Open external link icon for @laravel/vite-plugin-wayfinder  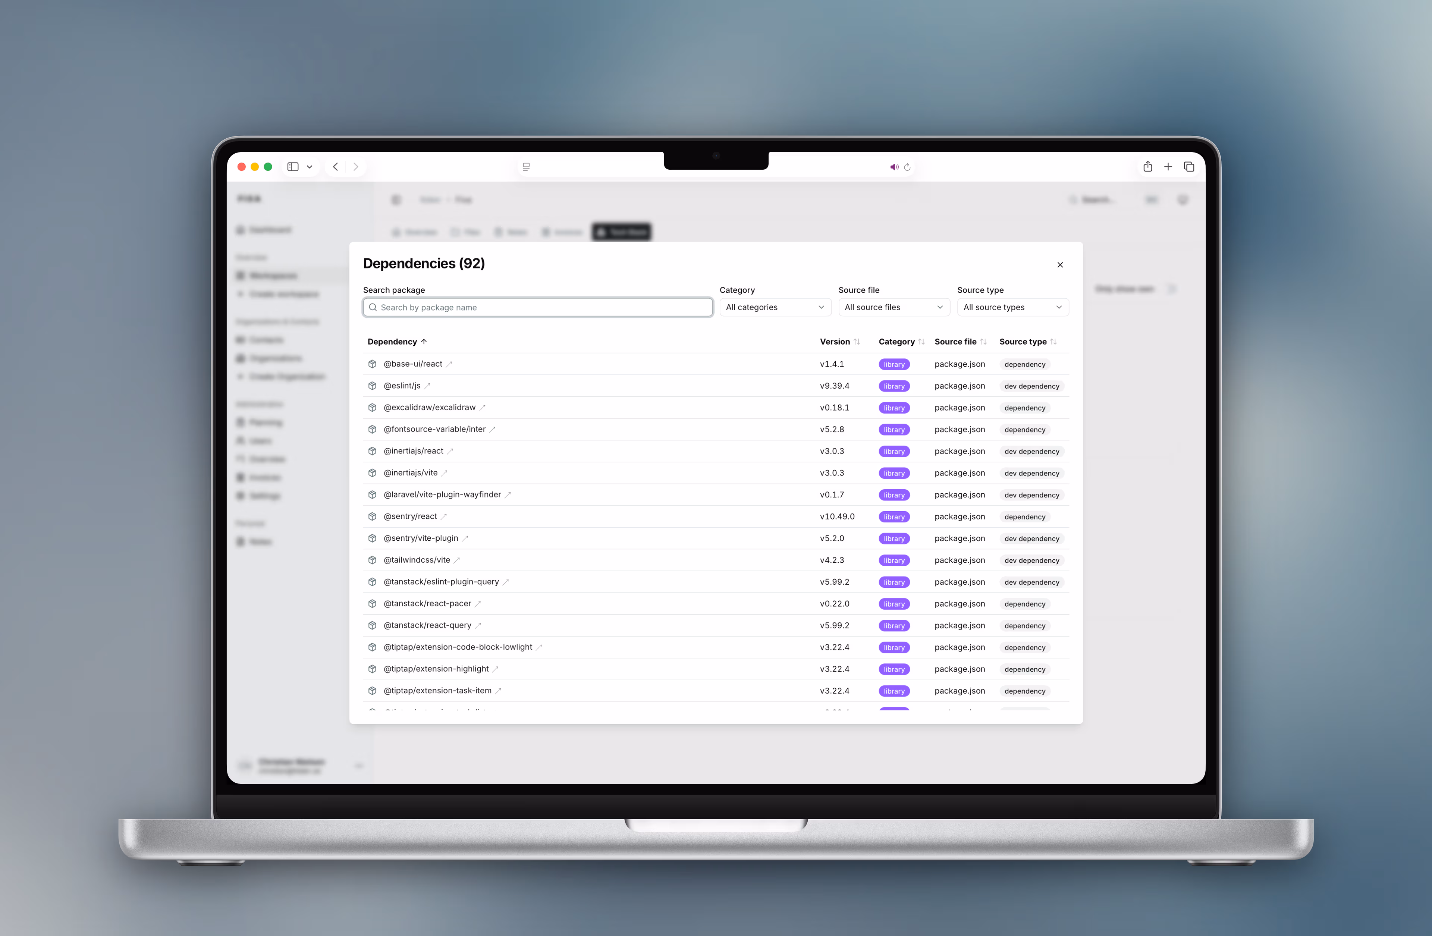tap(508, 495)
